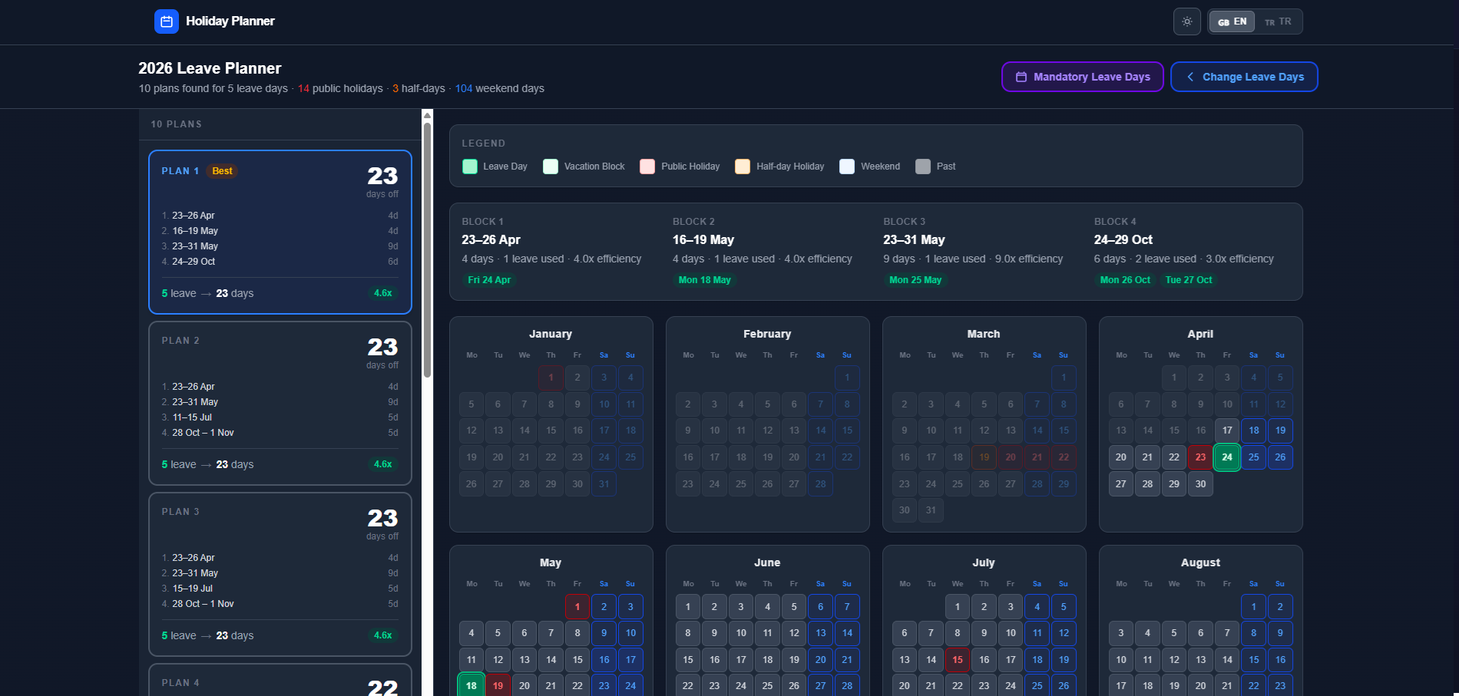This screenshot has height=696, width=1459.
Task: Click the Change Leave Days button
Action: click(x=1244, y=77)
